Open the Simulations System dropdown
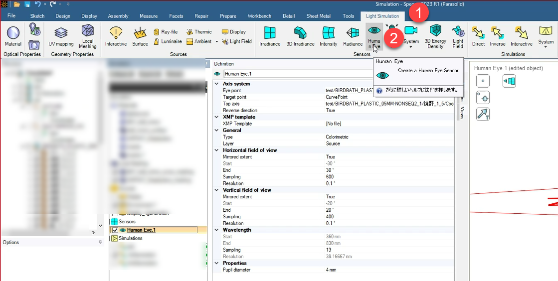558x281 pixels. point(546,47)
